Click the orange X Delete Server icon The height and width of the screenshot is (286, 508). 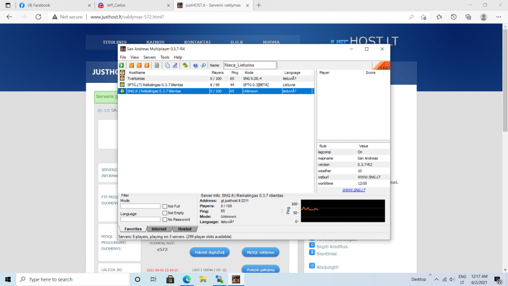pyautogui.click(x=139, y=65)
